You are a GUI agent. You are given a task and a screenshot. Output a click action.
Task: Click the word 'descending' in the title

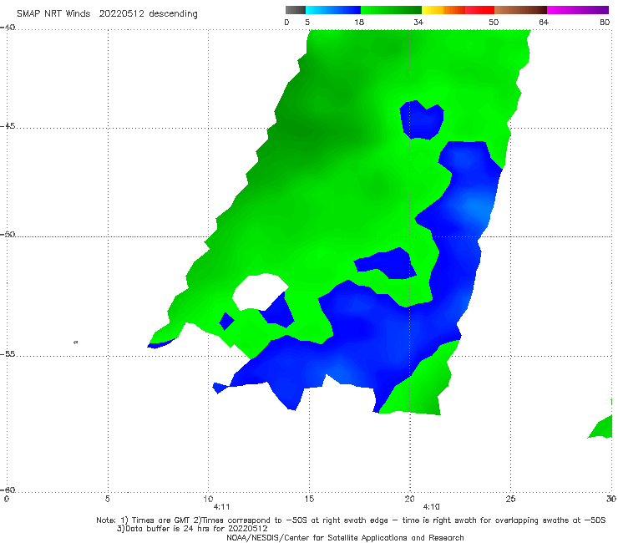point(173,14)
